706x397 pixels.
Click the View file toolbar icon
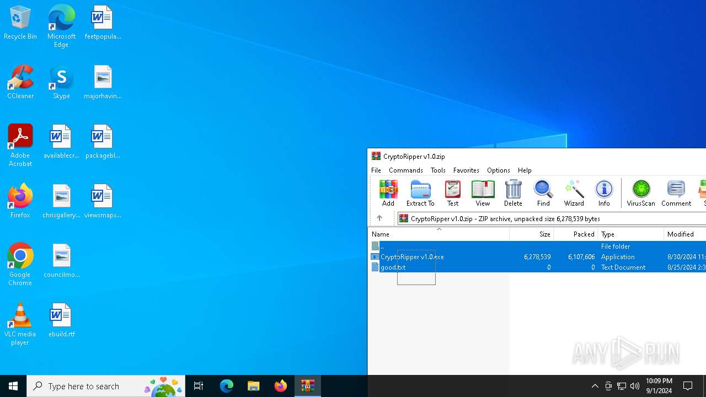click(x=483, y=193)
